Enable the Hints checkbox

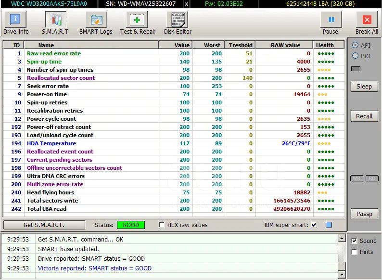pyautogui.click(x=354, y=252)
